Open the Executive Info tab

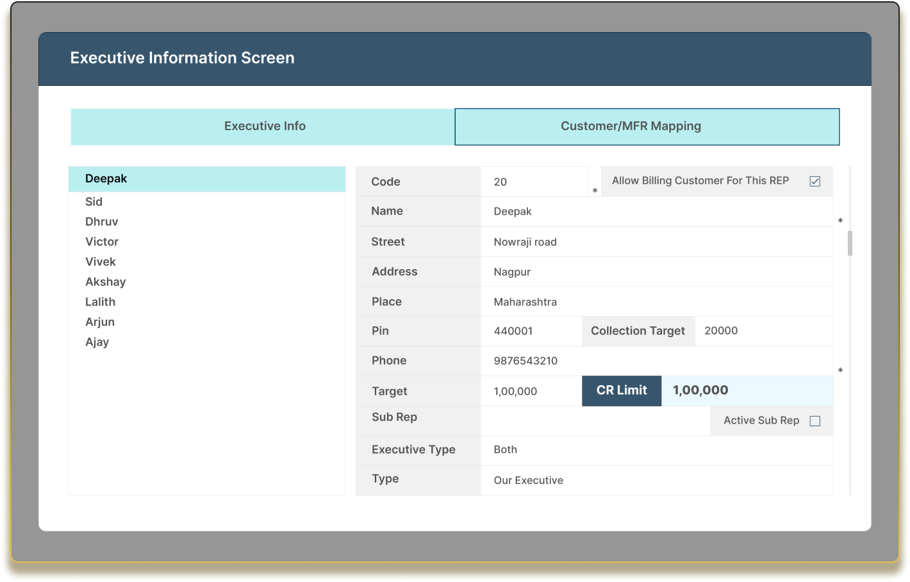click(x=265, y=126)
